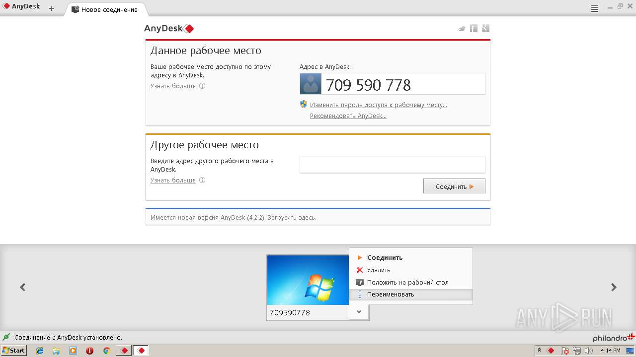Click info icon beside first Узнать больше
636x357 pixels.
click(x=202, y=86)
